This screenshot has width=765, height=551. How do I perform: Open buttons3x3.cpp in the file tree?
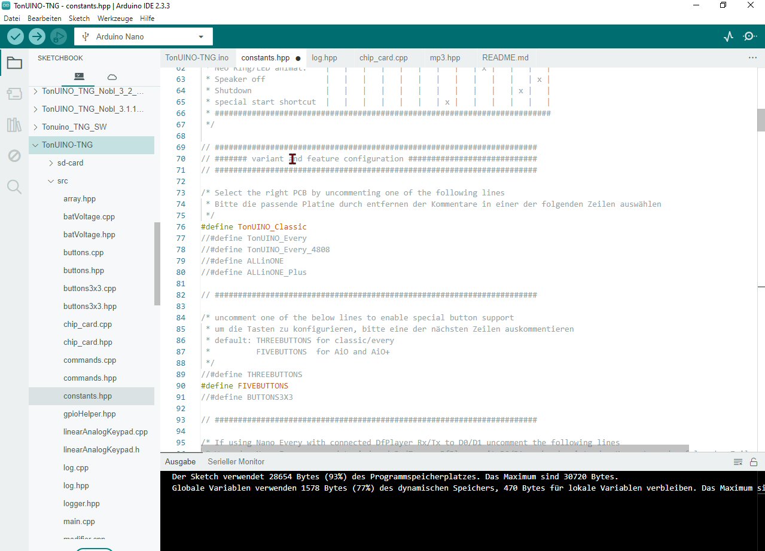[x=90, y=289]
